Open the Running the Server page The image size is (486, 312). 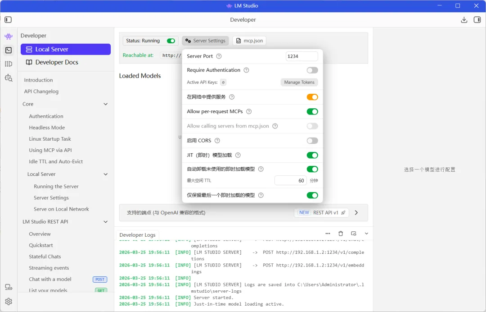point(56,187)
